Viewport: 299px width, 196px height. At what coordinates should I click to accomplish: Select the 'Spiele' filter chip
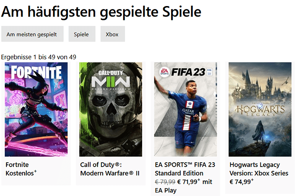(82, 34)
